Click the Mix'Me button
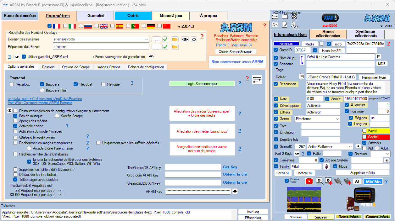The width and height of the screenshot is (395, 221). [373, 182]
